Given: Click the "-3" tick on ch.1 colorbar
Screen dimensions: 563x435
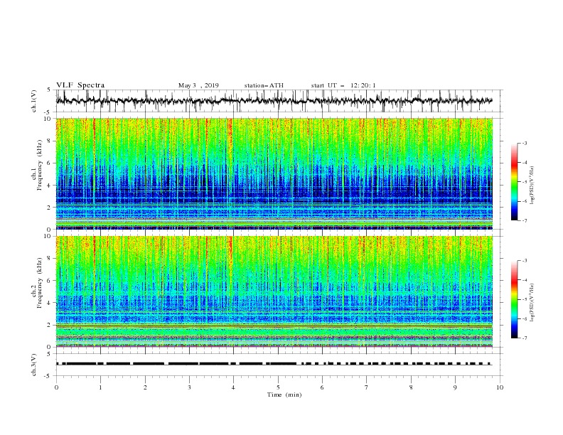Looking at the screenshot, I should point(524,143).
